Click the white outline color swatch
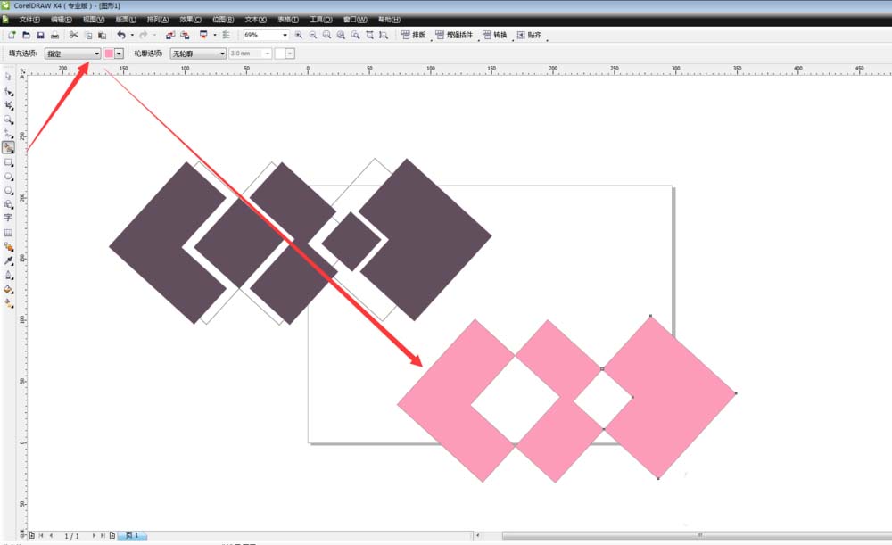Image resolution: width=892 pixels, height=545 pixels. point(280,54)
